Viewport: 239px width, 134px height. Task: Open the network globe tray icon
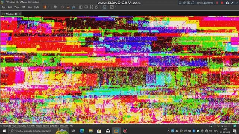(207, 131)
